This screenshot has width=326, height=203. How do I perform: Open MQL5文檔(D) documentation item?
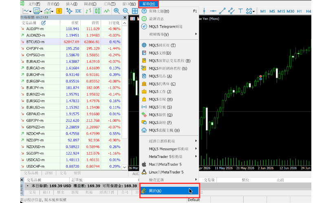(x=169, y=53)
